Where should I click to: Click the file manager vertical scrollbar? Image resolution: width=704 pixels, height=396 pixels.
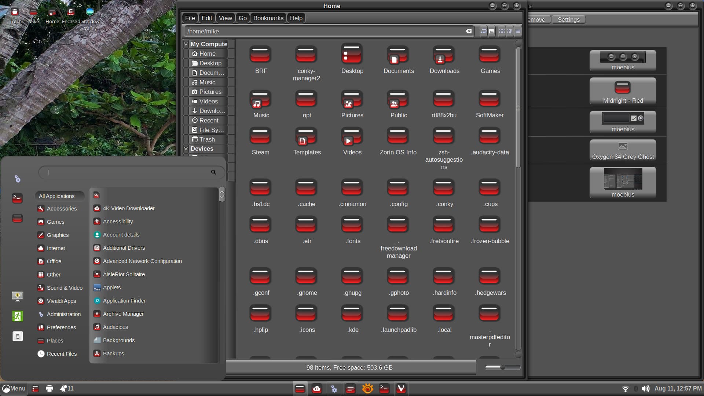[x=518, y=108]
